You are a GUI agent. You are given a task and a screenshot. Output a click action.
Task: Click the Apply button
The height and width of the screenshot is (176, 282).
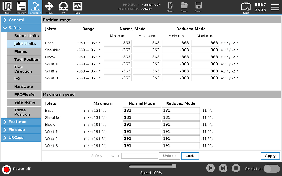(270, 156)
